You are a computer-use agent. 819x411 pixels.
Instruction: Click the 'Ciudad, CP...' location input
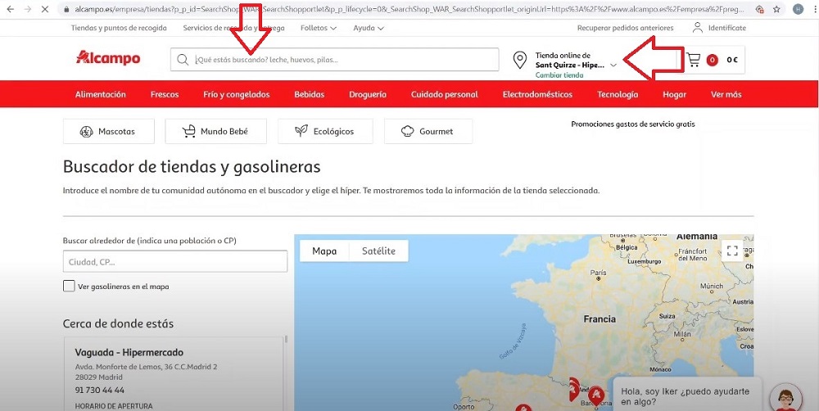(x=174, y=262)
